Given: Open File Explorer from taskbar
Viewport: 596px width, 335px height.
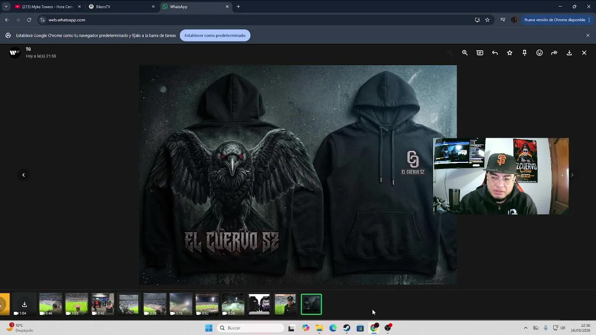Looking at the screenshot, I should [319, 328].
